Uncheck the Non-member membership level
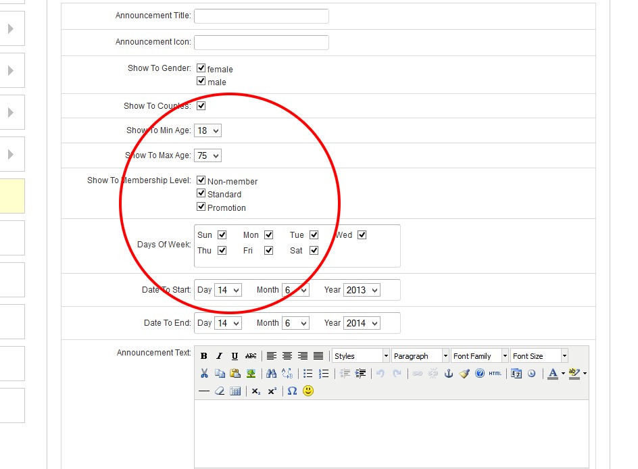 201,180
